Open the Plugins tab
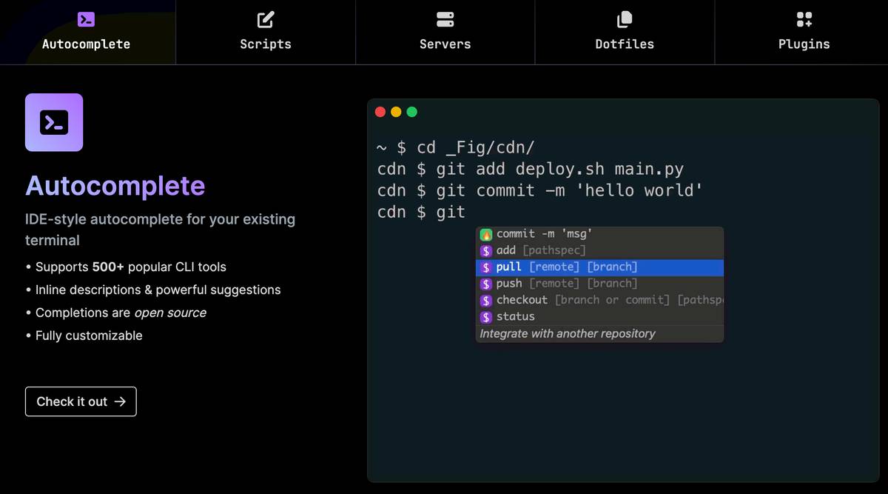 [804, 33]
